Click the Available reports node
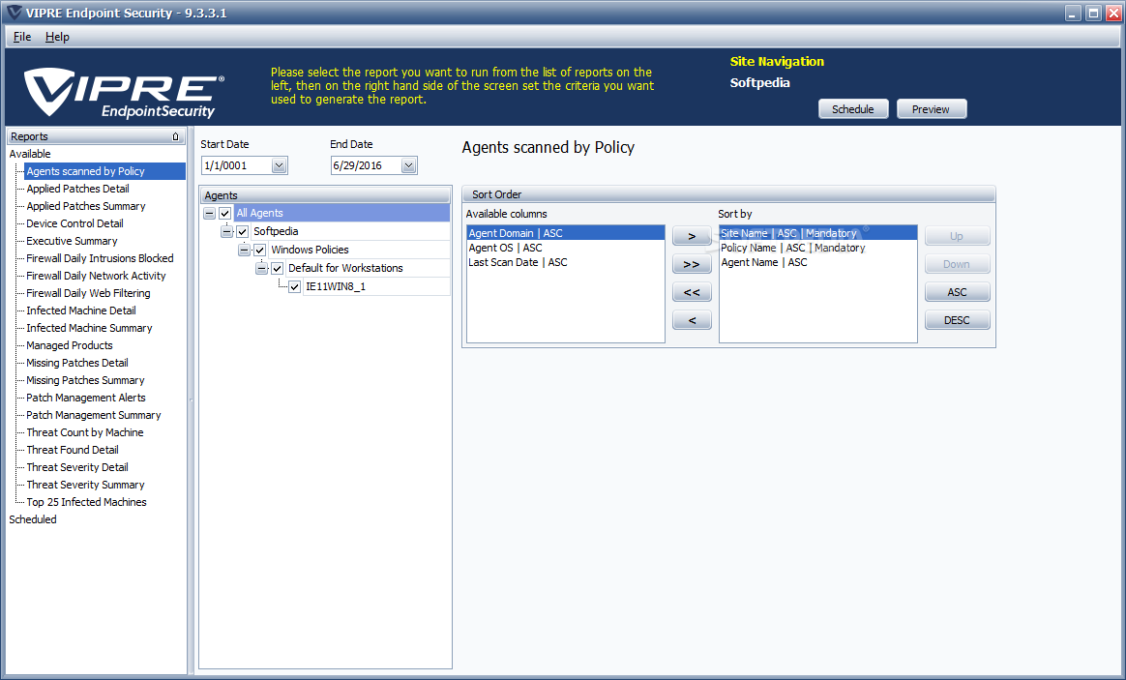The image size is (1126, 680). coord(29,154)
